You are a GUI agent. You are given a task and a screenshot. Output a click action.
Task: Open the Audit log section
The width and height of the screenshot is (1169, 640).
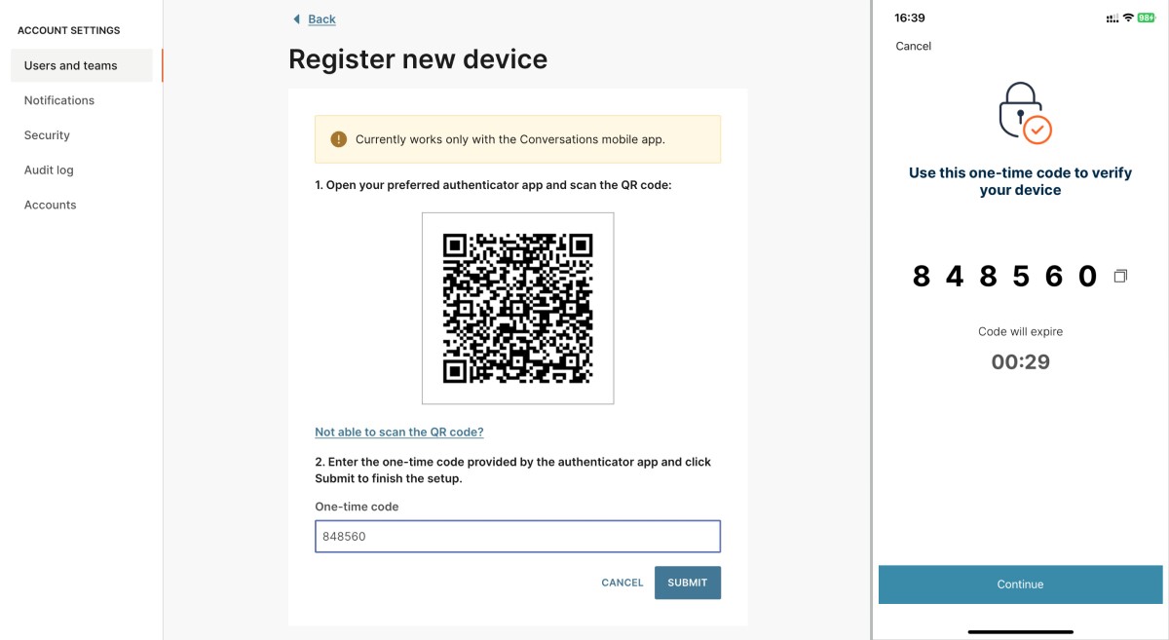(x=49, y=169)
